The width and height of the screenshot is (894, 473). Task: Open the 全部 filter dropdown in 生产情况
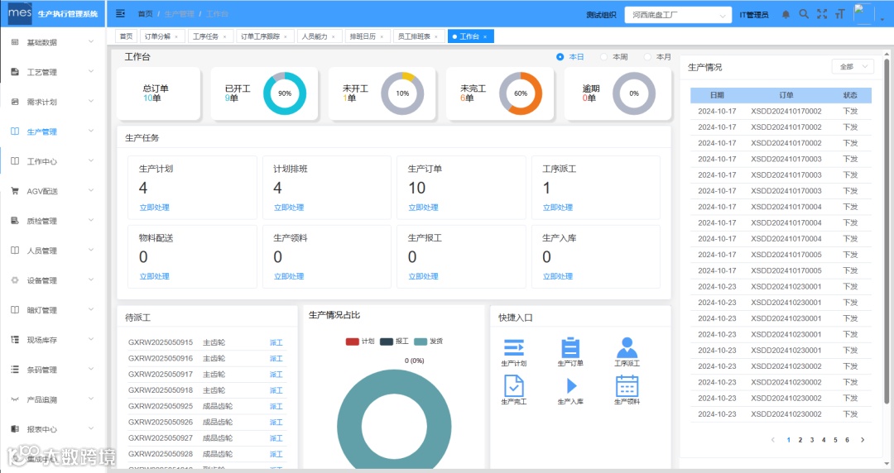coord(853,67)
